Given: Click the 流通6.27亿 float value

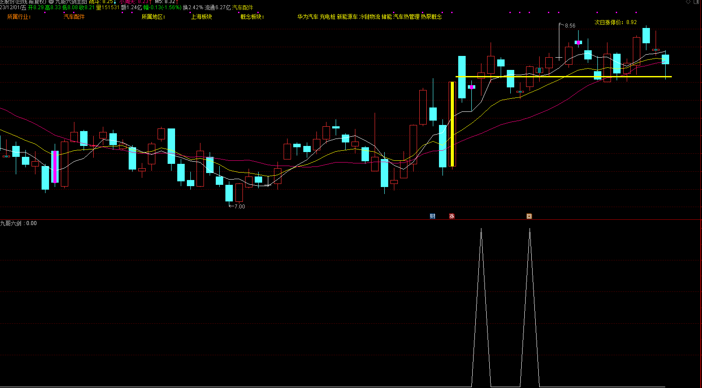Looking at the screenshot, I should [218, 7].
